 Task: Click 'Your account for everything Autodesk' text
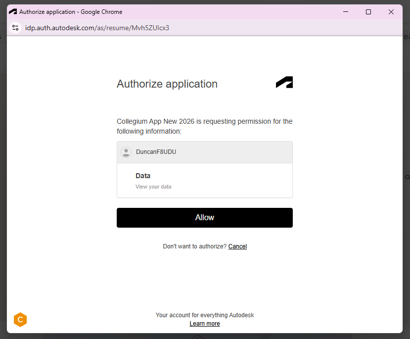pos(204,315)
